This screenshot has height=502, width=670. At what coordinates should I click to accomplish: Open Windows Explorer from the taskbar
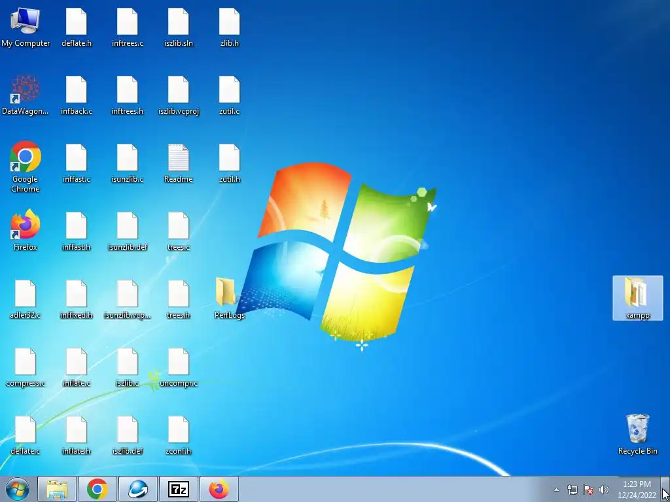(57, 489)
